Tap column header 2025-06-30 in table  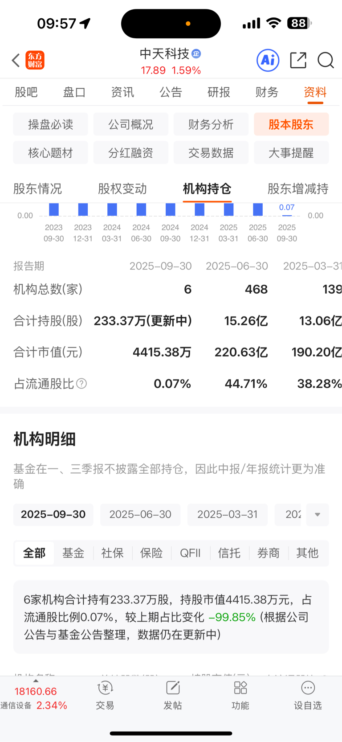pos(237,266)
